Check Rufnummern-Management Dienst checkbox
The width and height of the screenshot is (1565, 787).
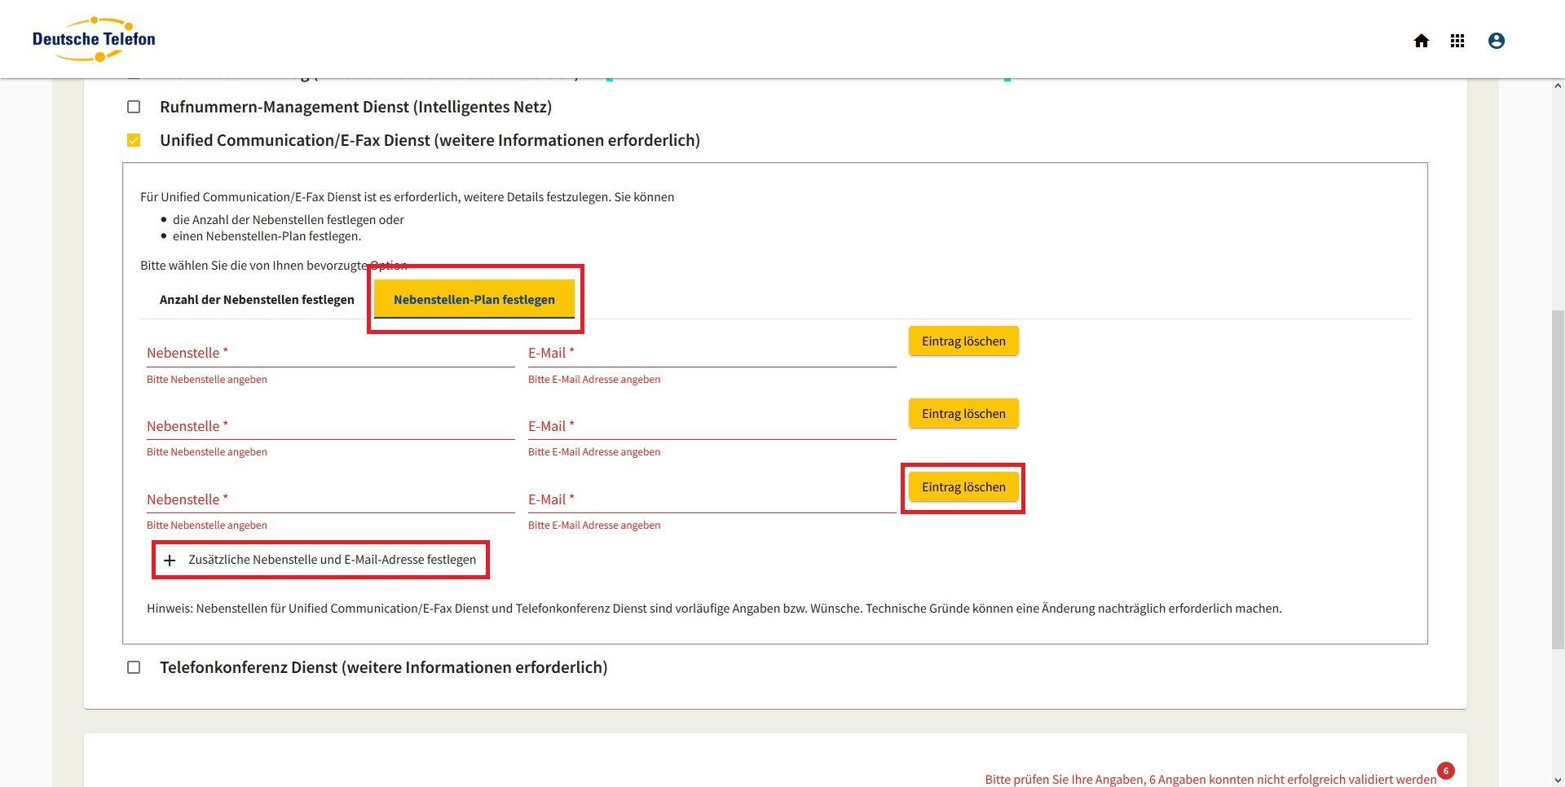134,107
